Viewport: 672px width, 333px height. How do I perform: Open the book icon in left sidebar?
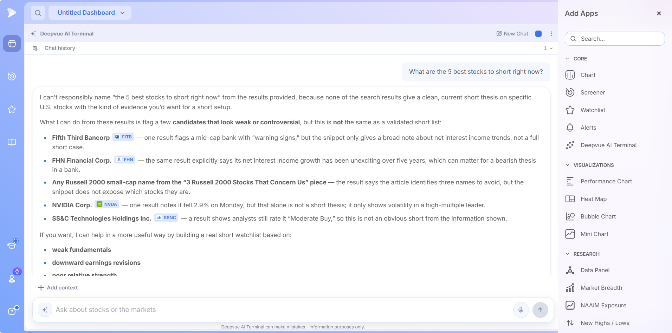pos(12,142)
